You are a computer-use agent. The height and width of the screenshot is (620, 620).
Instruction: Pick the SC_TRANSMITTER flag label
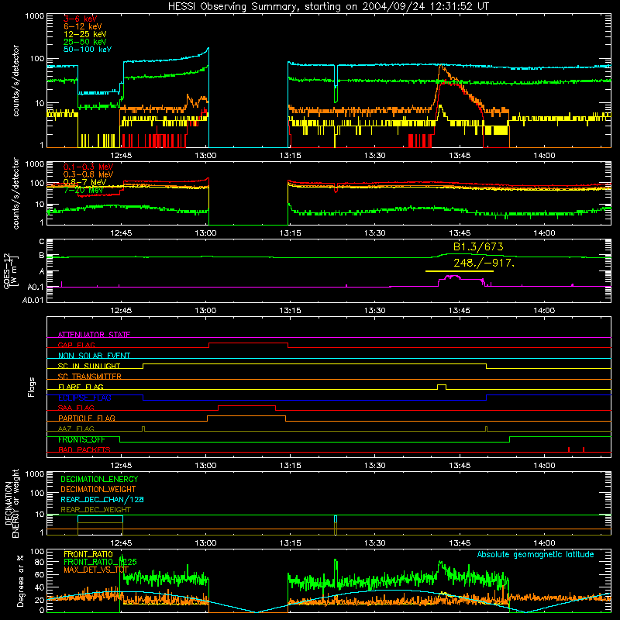click(x=90, y=377)
